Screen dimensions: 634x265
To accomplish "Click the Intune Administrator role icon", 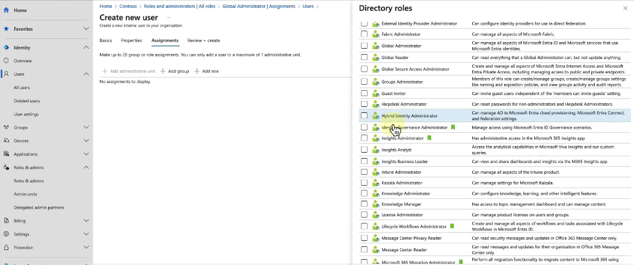I will coord(375,172).
